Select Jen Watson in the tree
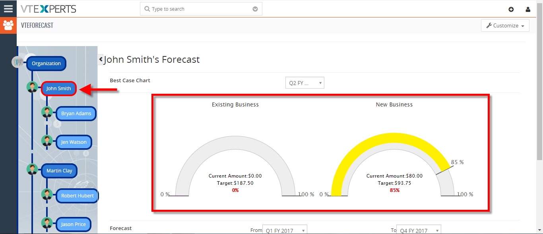The width and height of the screenshot is (543, 234). click(74, 142)
